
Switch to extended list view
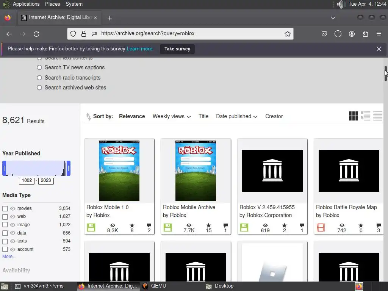click(366, 116)
